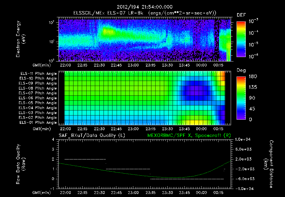This screenshot has height=197, width=285.
Task: Click the 2.0e+03 component distance tick
Action: coord(244,159)
